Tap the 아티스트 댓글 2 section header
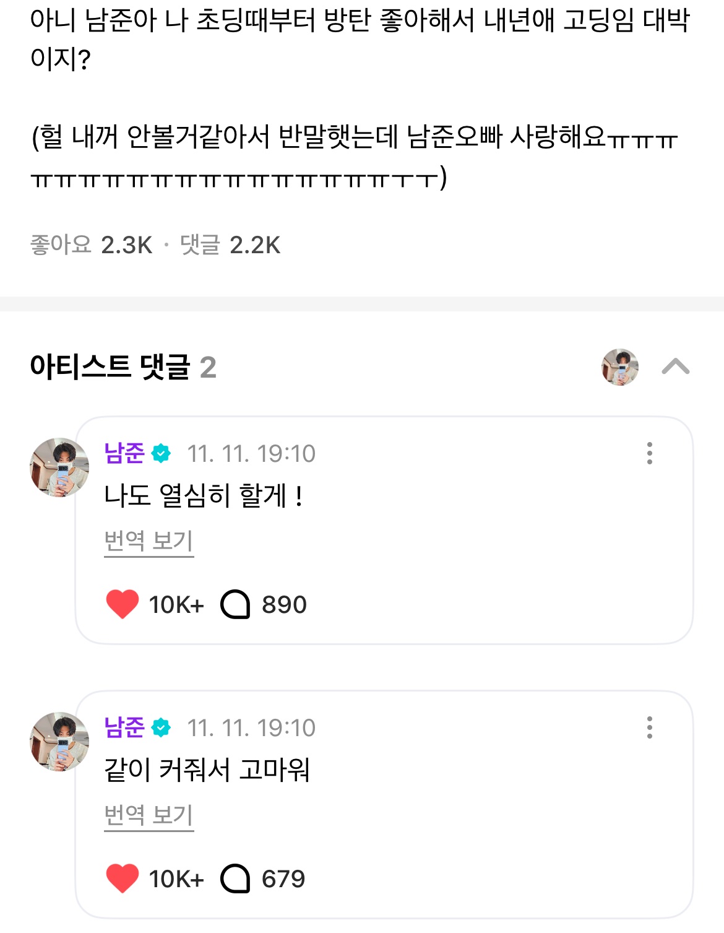This screenshot has width=724, height=933. (123, 367)
